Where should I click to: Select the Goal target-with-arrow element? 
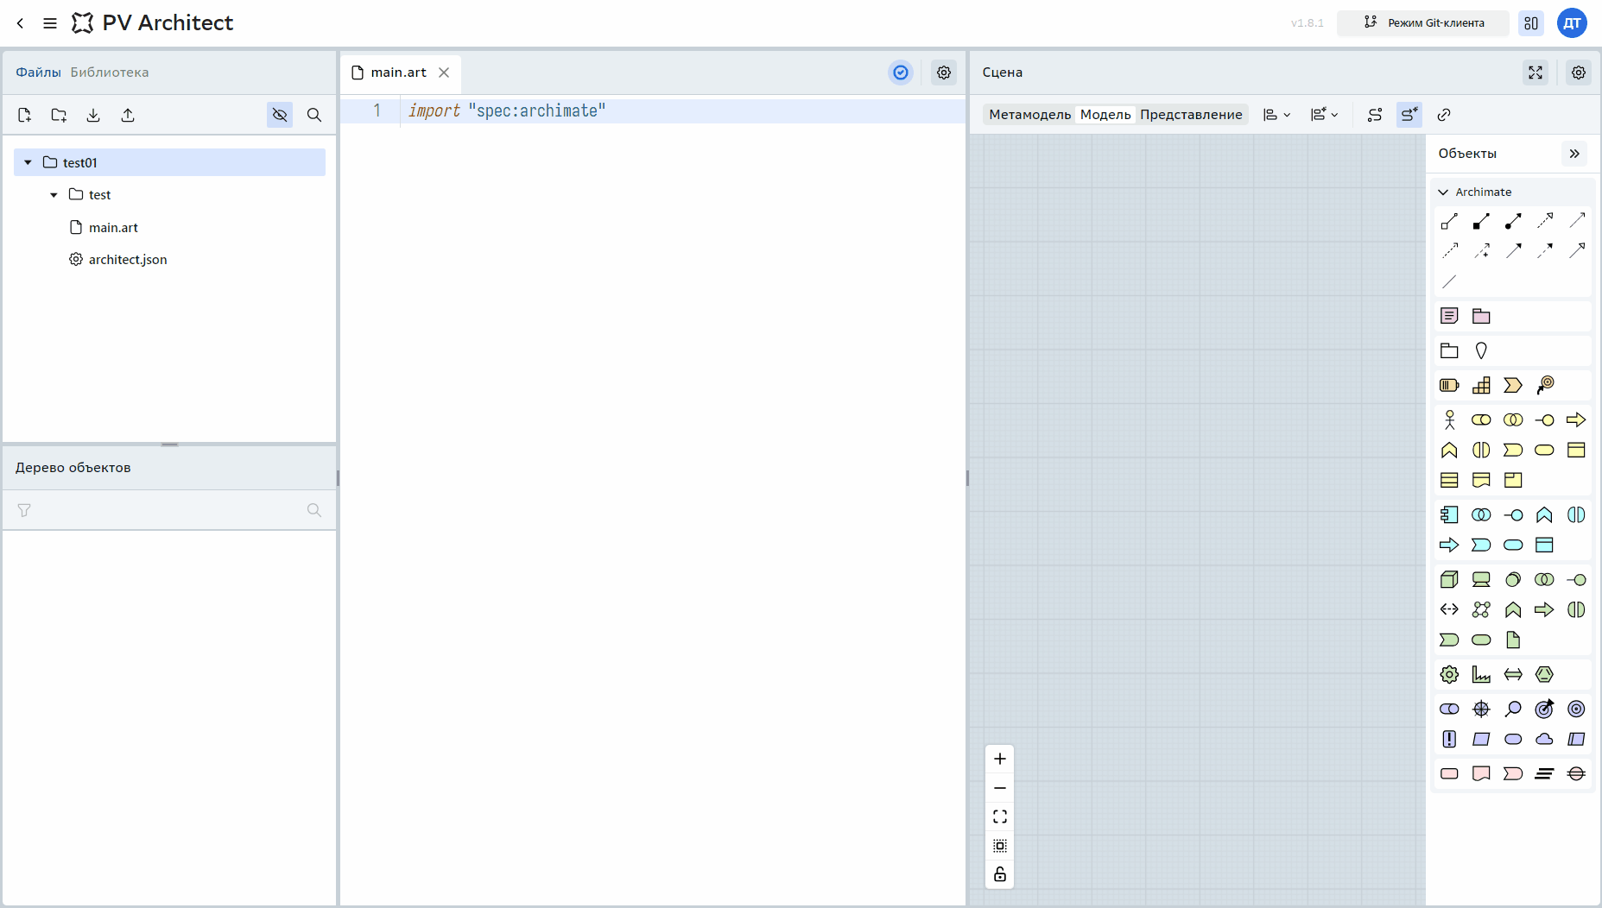pos(1545,709)
